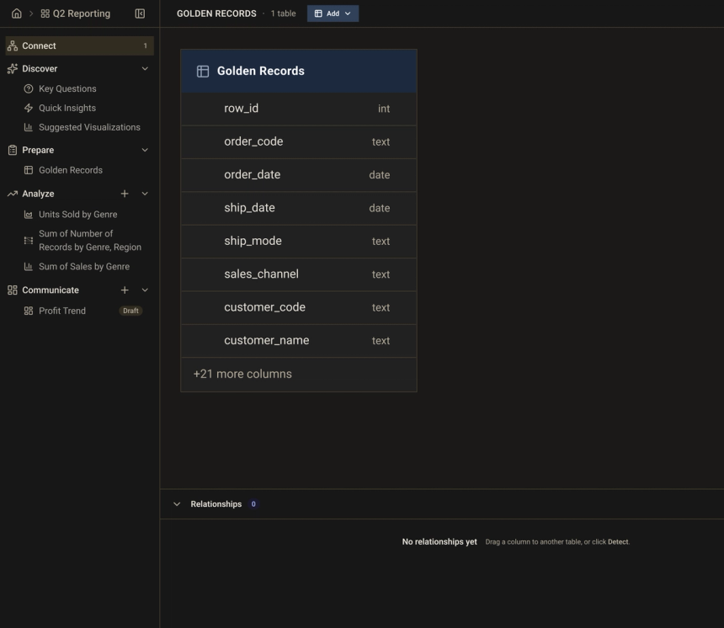Select the customer_code column
724x628 pixels.
(299, 307)
